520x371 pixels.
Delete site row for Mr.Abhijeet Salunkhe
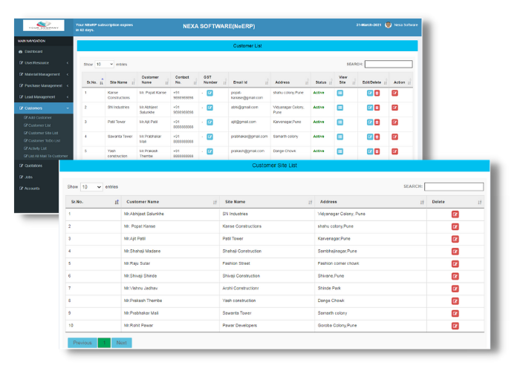click(x=455, y=214)
